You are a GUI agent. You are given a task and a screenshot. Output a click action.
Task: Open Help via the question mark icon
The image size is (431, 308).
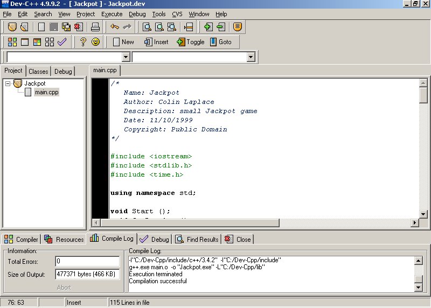coord(83,42)
